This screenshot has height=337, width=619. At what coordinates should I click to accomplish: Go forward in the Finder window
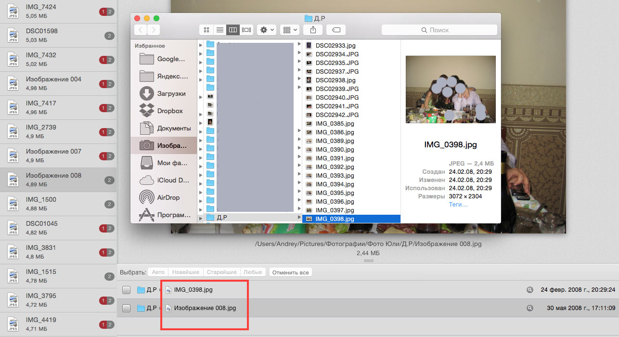(154, 30)
